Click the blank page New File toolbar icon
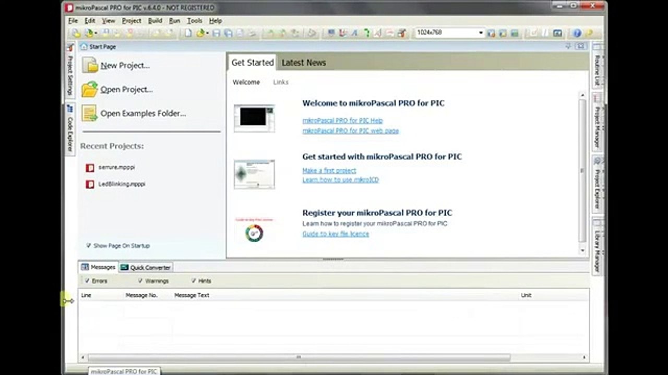Viewport: 668px width, 375px height. pyautogui.click(x=188, y=33)
